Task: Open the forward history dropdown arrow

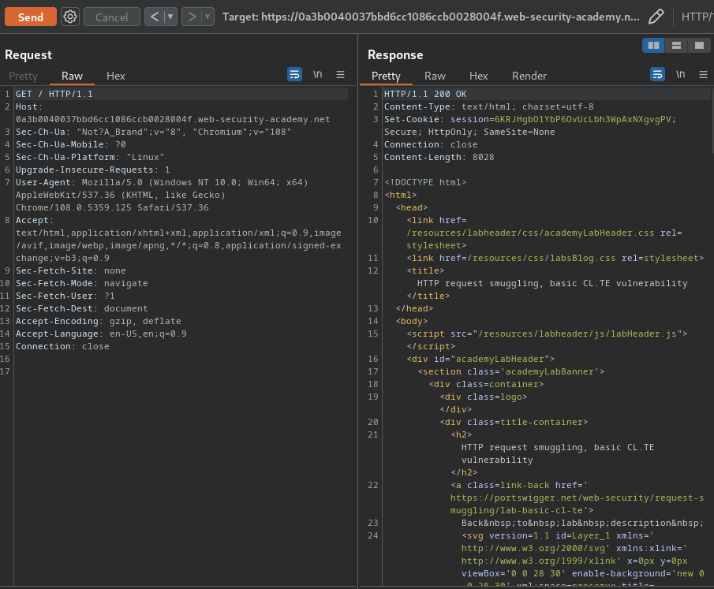Action: (x=207, y=17)
